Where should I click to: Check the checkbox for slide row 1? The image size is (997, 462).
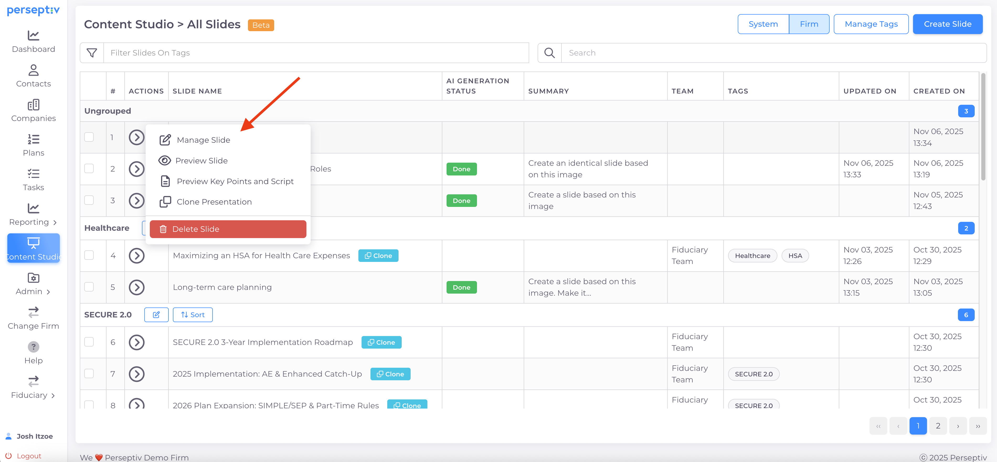pos(89,137)
